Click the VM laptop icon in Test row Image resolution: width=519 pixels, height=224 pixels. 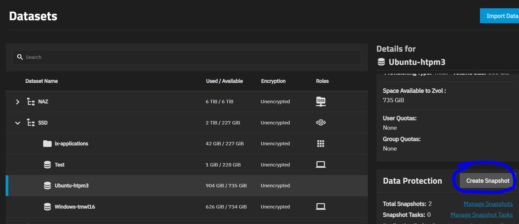[x=321, y=164]
